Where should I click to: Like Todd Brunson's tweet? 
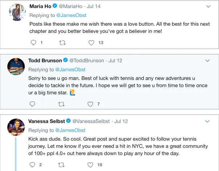coord(91,104)
